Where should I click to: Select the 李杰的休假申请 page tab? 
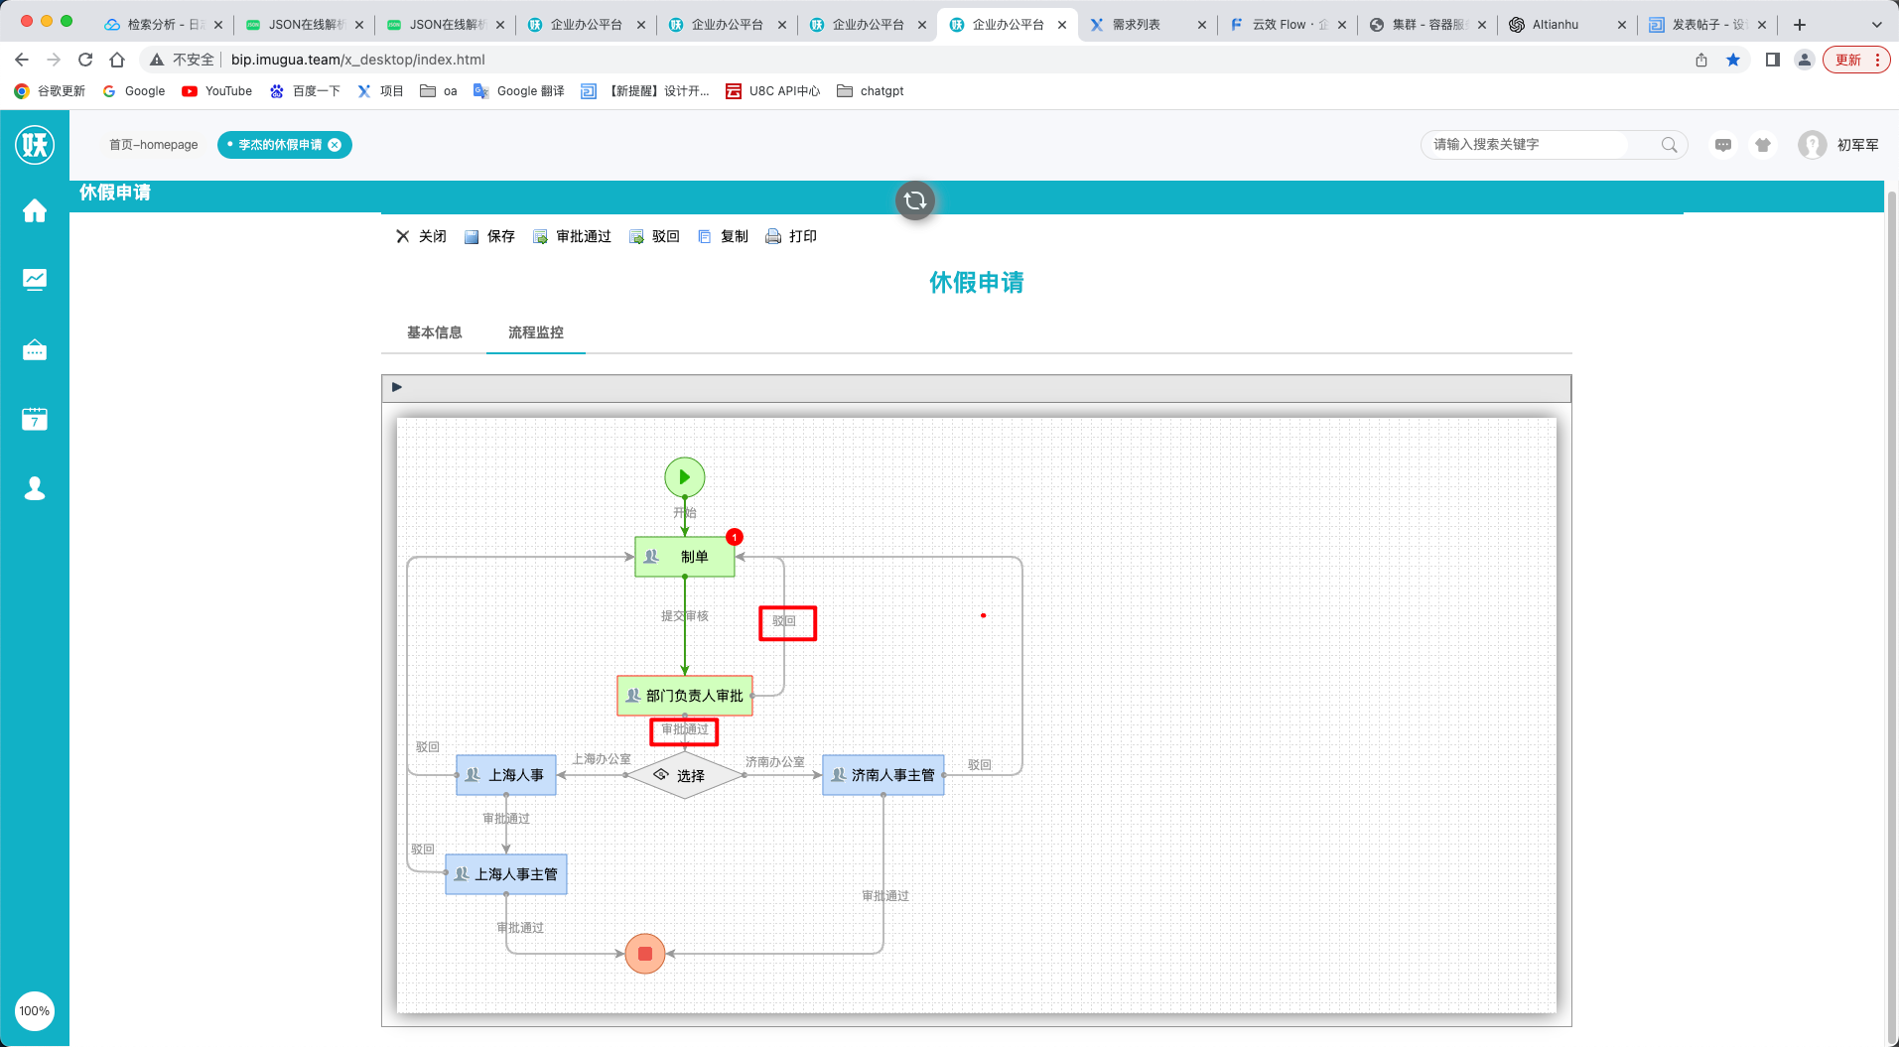pyautogui.click(x=280, y=145)
